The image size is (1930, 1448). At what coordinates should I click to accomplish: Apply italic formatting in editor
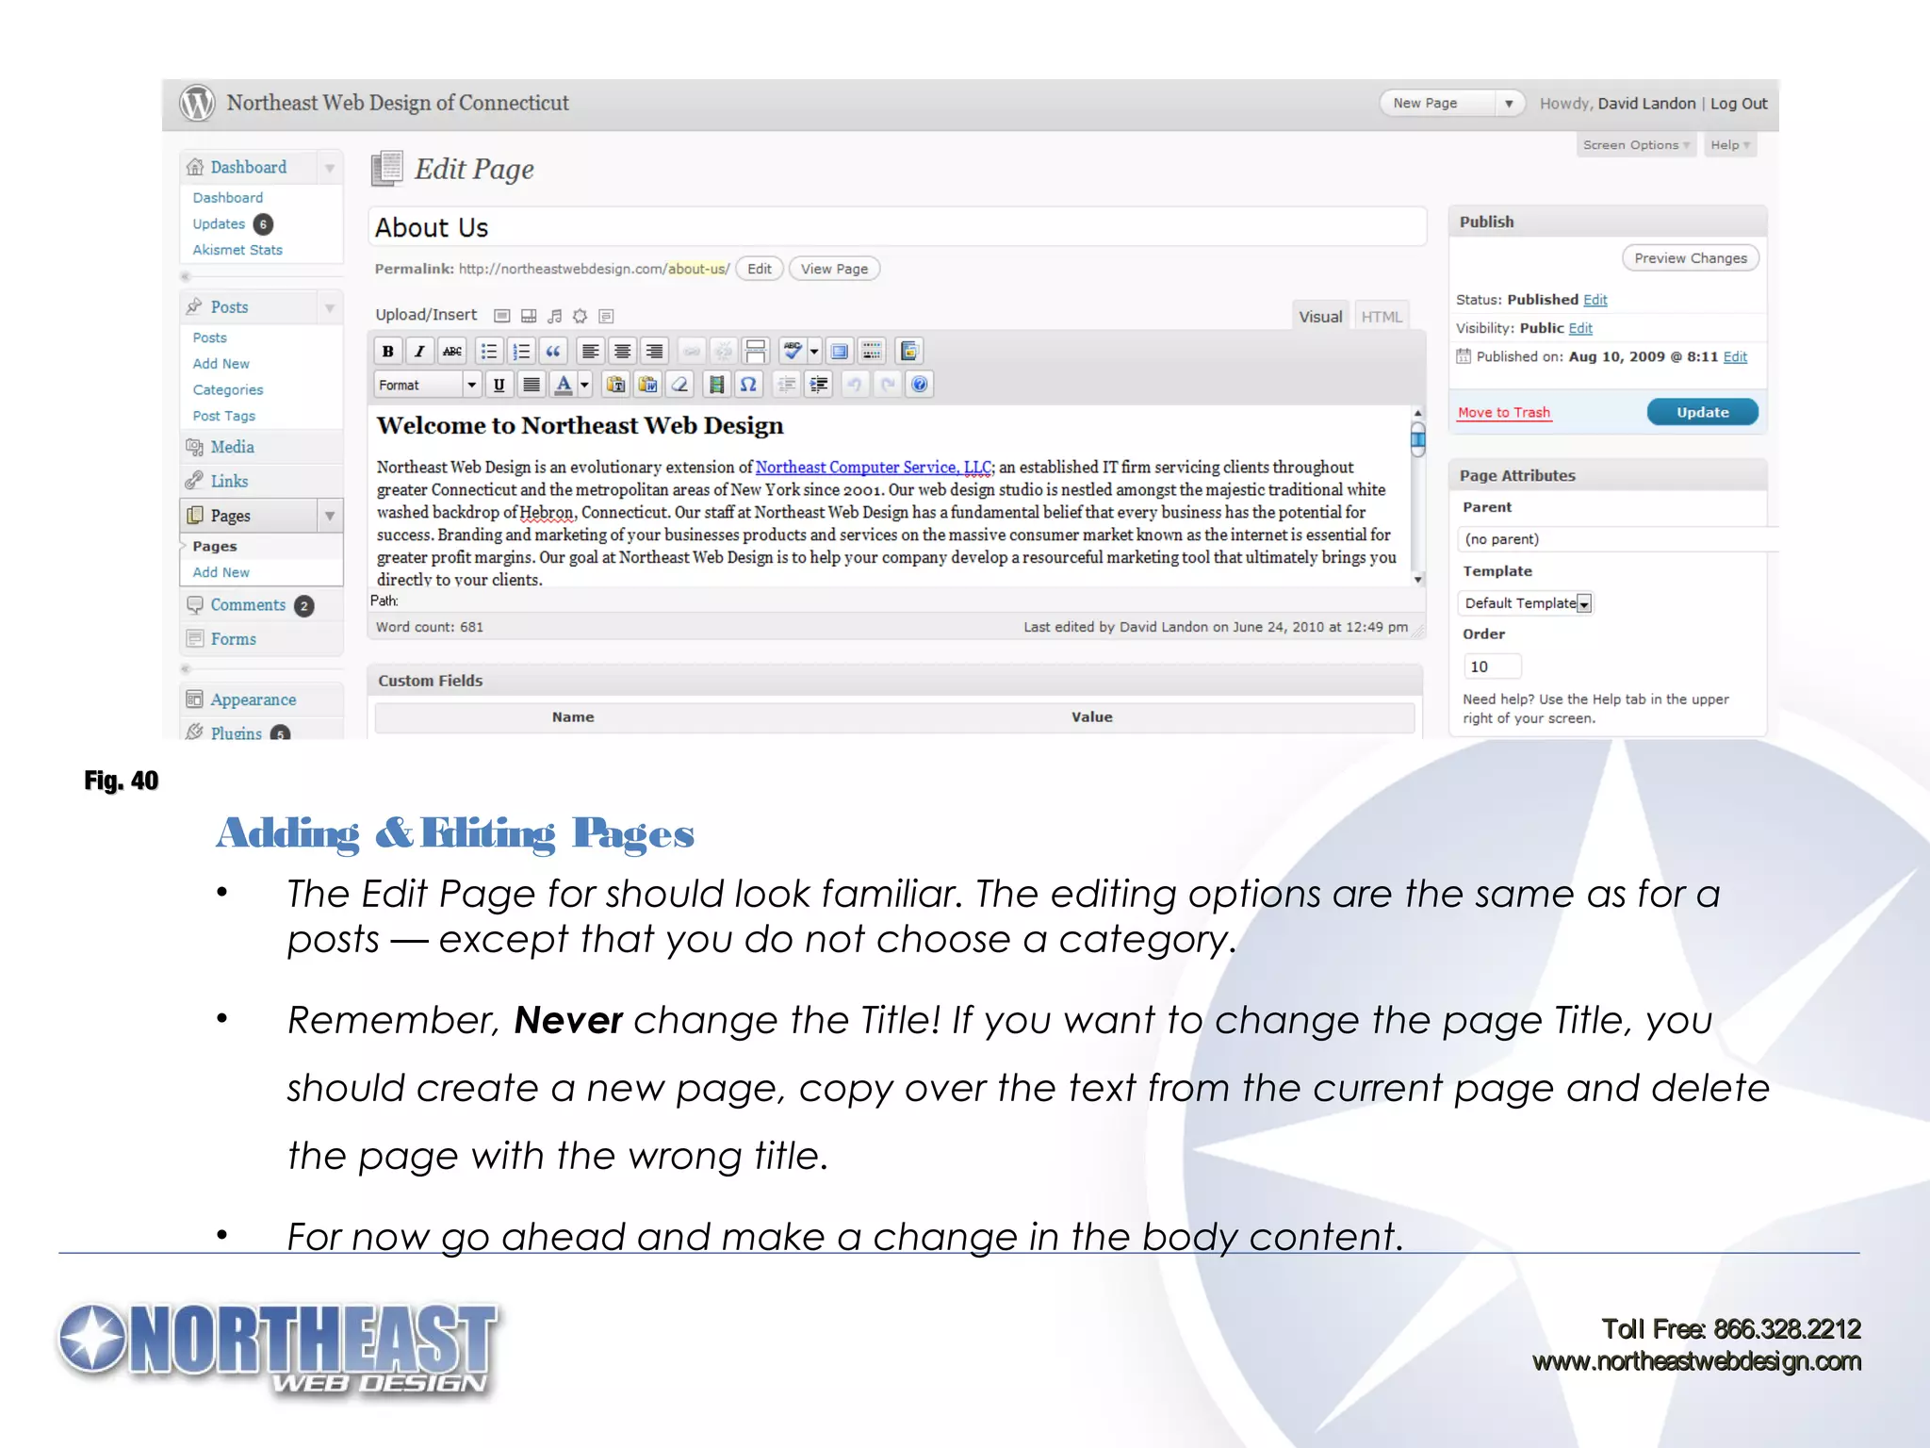coord(419,352)
